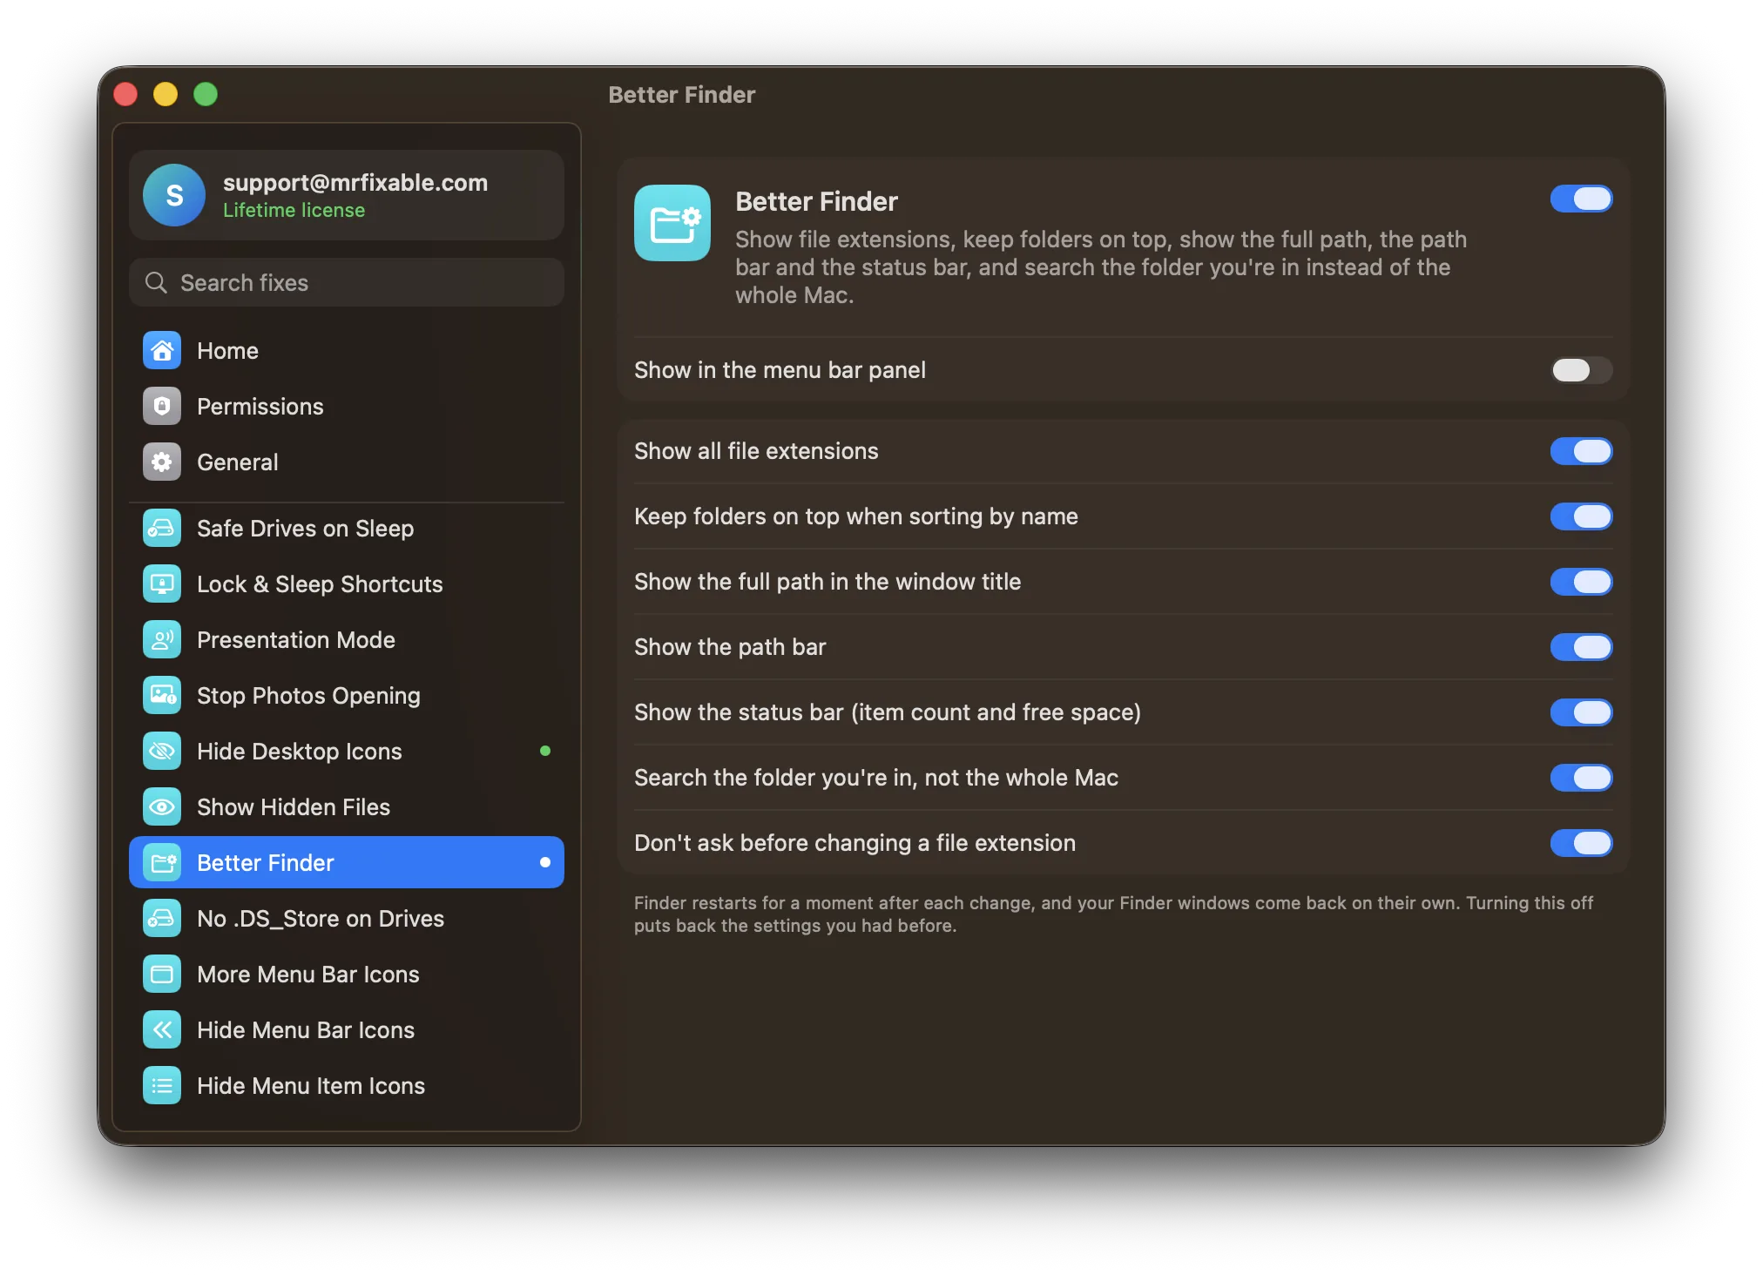
Task: Click the No .DS_Store on Drives icon
Action: 162,918
